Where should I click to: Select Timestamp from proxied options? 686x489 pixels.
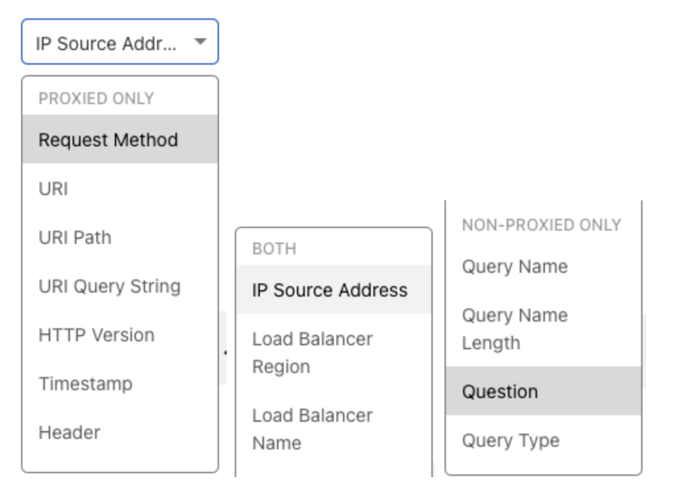coord(86,384)
